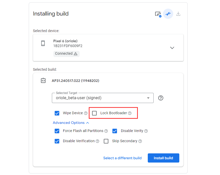Click the device connection status icon
The image size is (220, 175).
click(158, 14)
